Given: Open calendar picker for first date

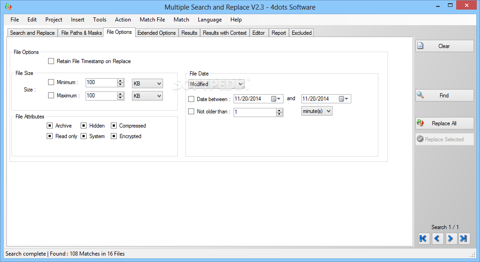Looking at the screenshot, I should click(276, 99).
